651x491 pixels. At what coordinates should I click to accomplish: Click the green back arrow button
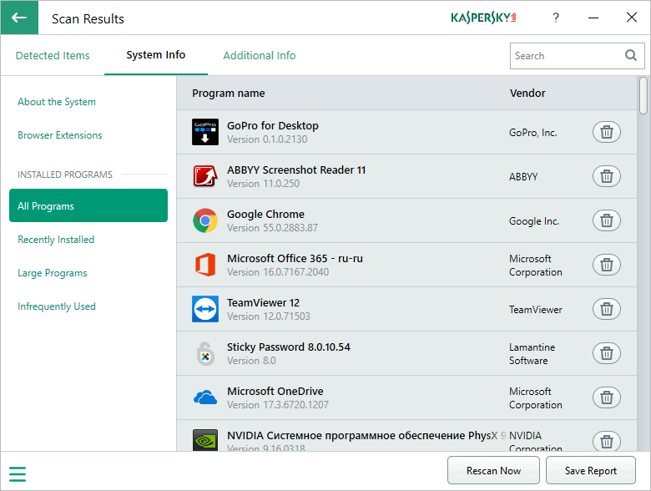coord(19,18)
